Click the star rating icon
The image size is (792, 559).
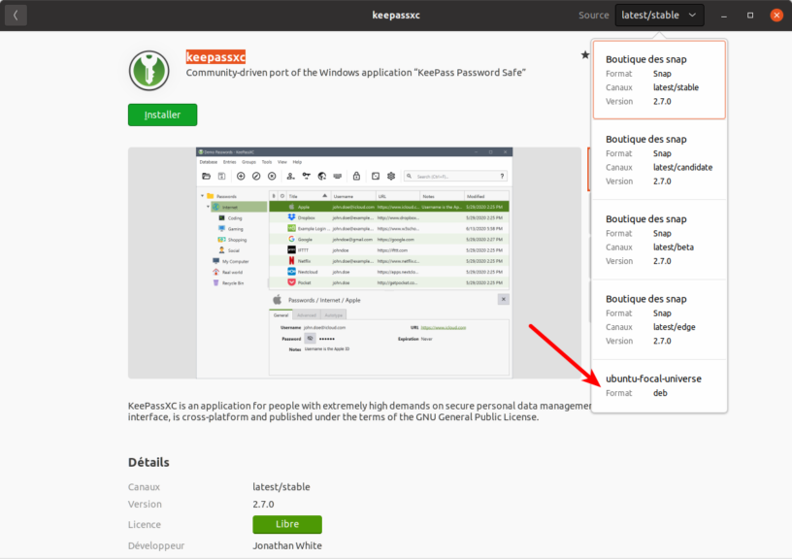[585, 54]
